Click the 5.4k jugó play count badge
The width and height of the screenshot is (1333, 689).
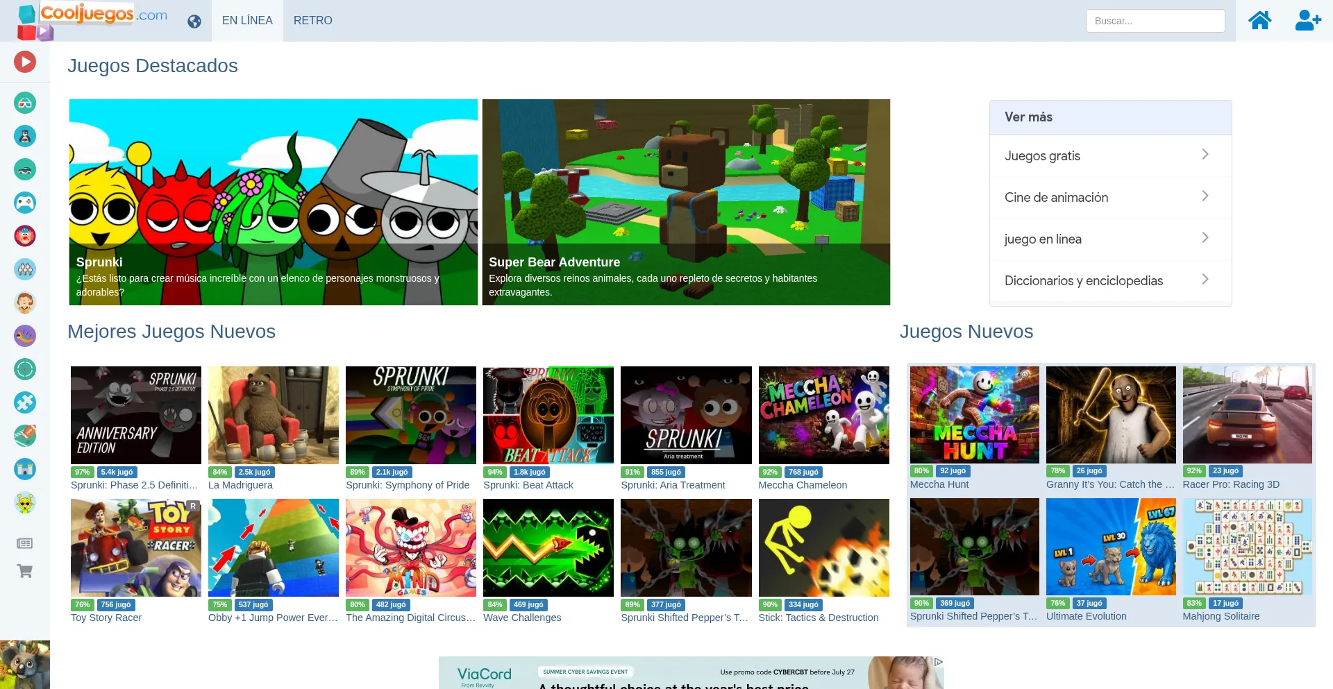click(x=117, y=472)
